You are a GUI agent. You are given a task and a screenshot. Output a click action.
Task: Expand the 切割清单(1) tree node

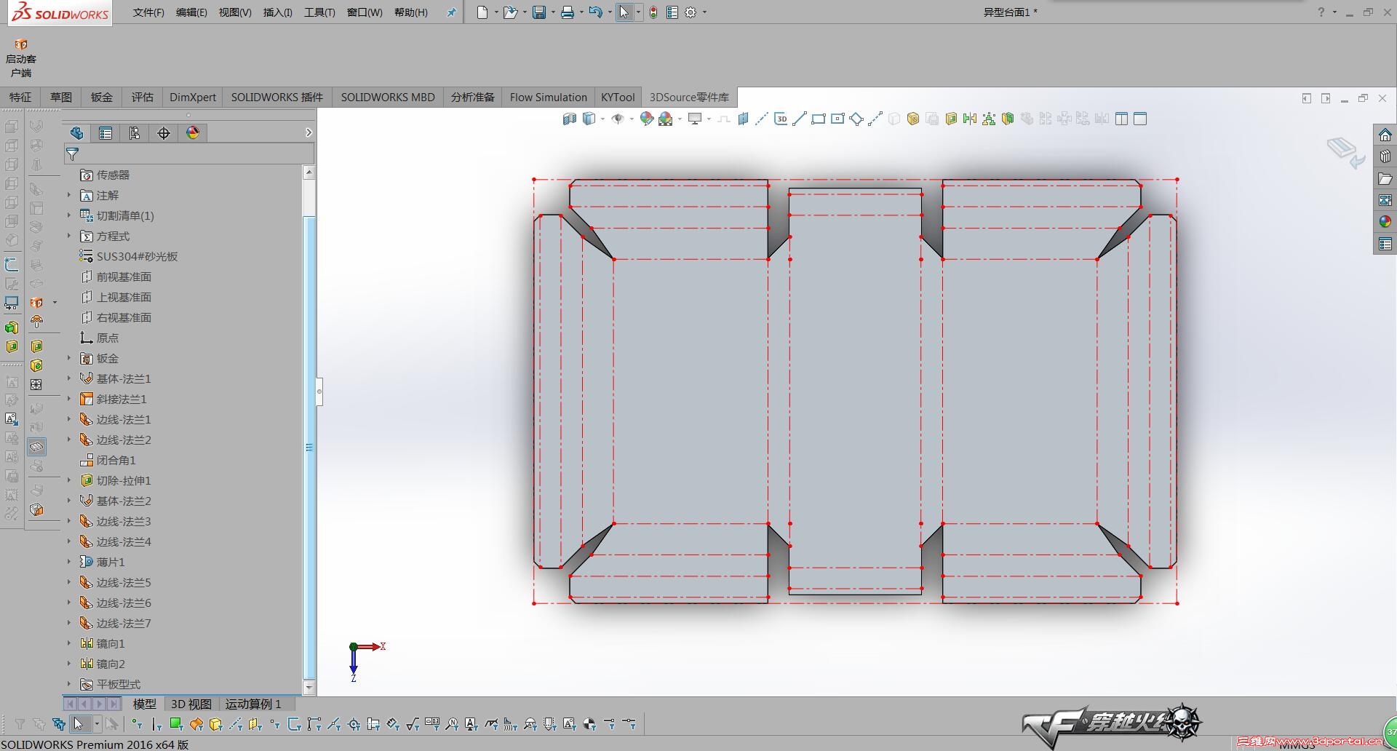[69, 215]
